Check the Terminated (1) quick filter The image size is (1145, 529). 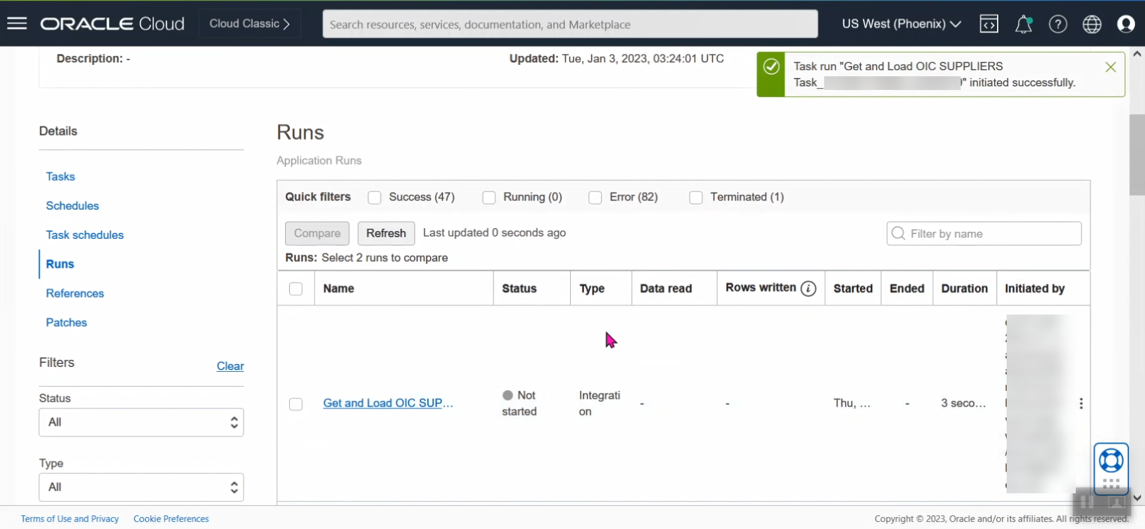(x=696, y=198)
